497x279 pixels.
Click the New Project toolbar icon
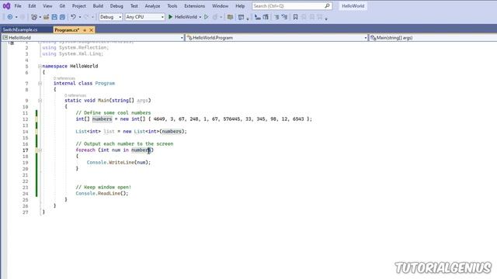click(x=34, y=17)
